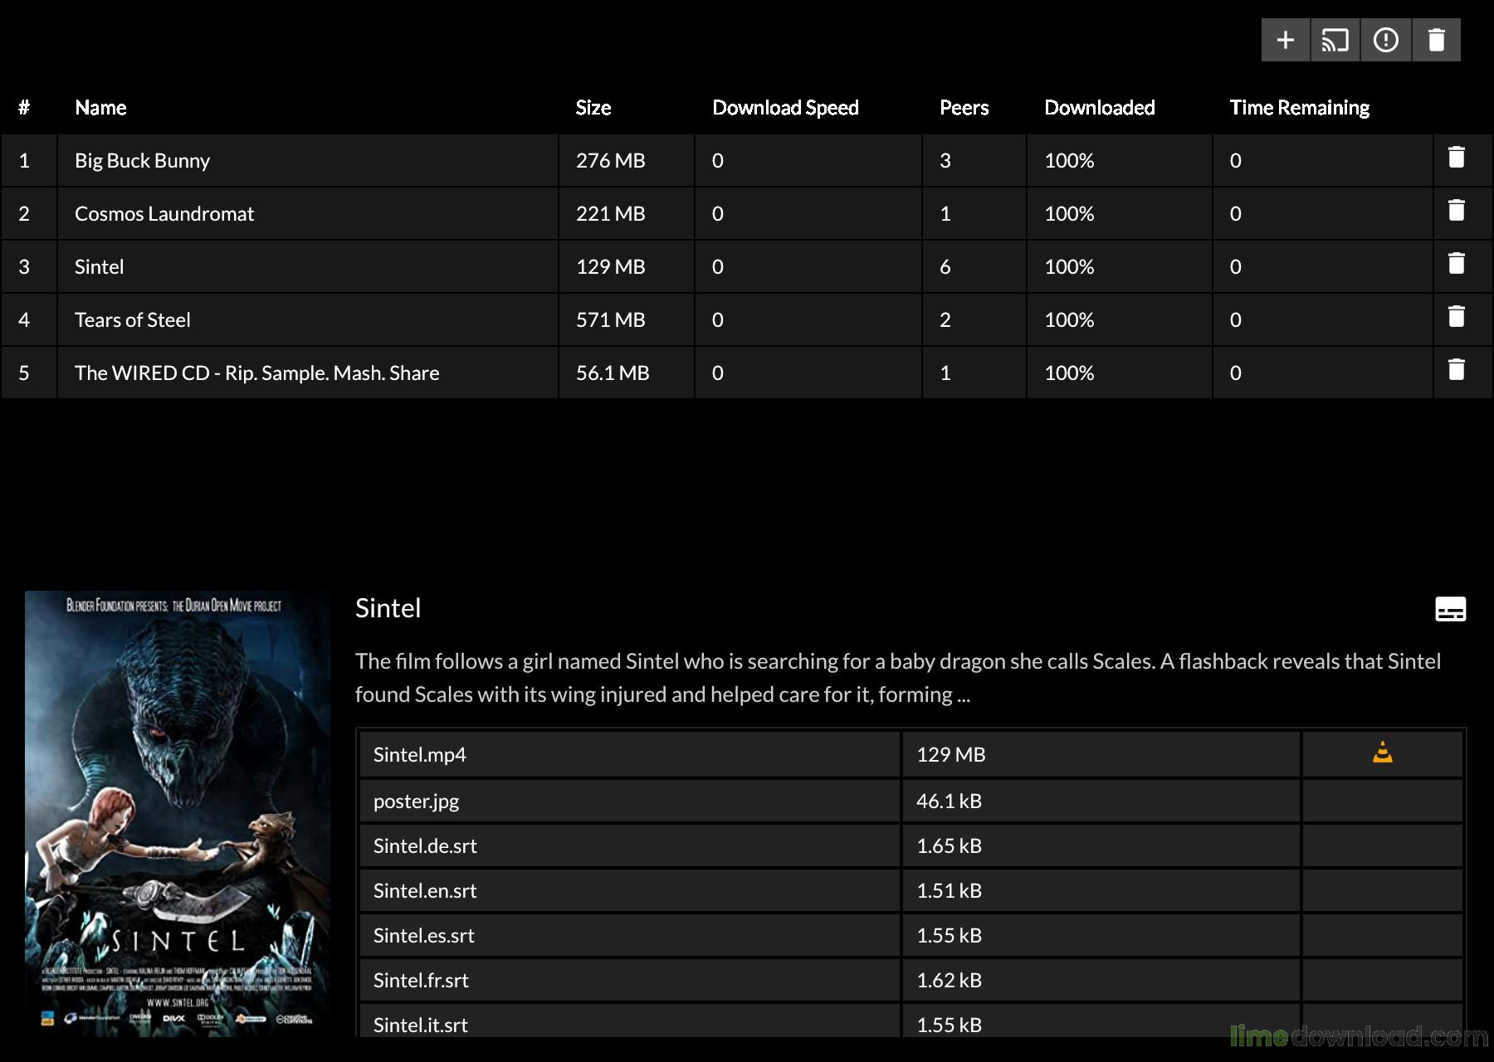This screenshot has width=1494, height=1062.
Task: Click peers count 6 in Sintel row
Action: [945, 267]
